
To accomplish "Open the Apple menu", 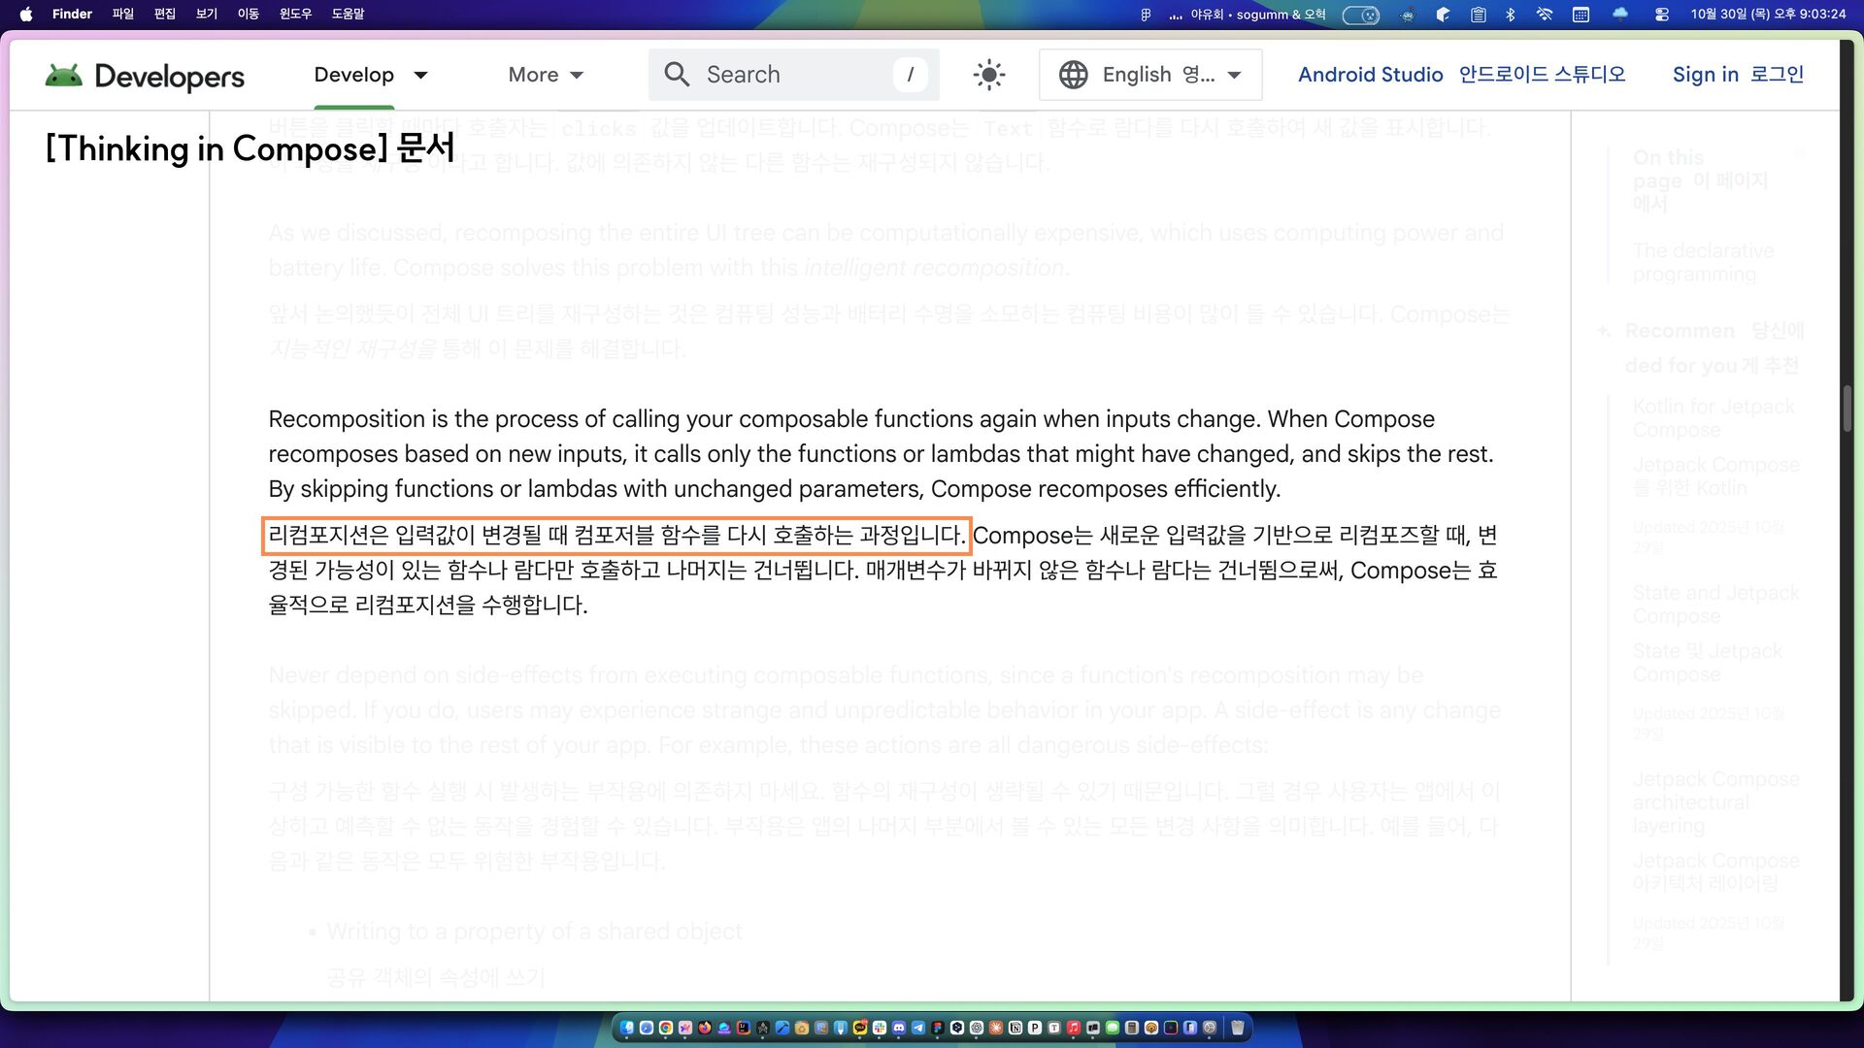I will [26, 15].
